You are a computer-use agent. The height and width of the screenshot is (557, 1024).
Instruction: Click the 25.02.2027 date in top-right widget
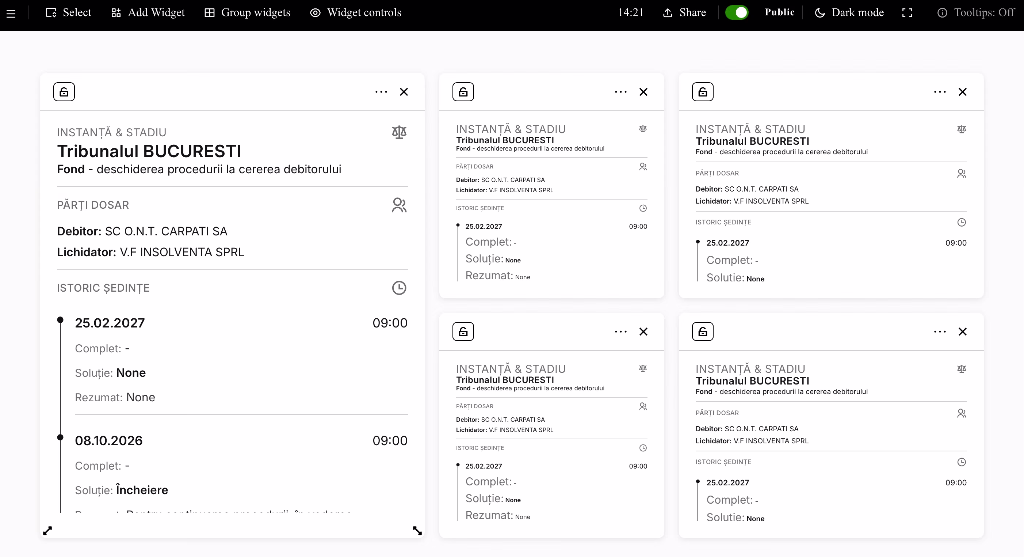pos(727,243)
